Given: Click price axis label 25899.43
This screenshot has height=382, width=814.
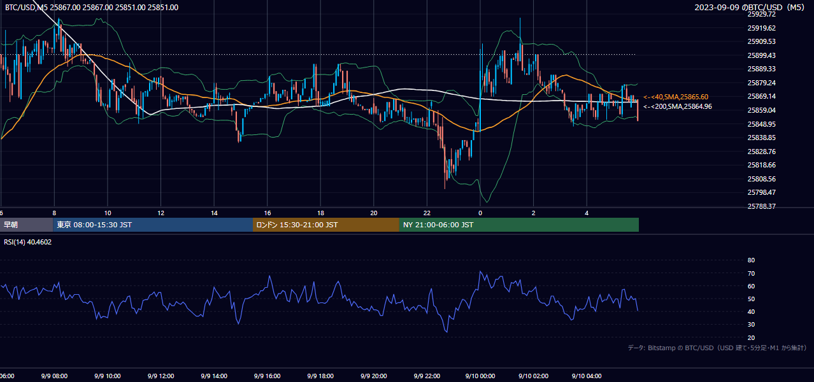Looking at the screenshot, I should [761, 55].
